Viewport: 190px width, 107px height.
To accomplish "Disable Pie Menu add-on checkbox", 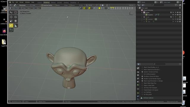I will click(142, 76).
